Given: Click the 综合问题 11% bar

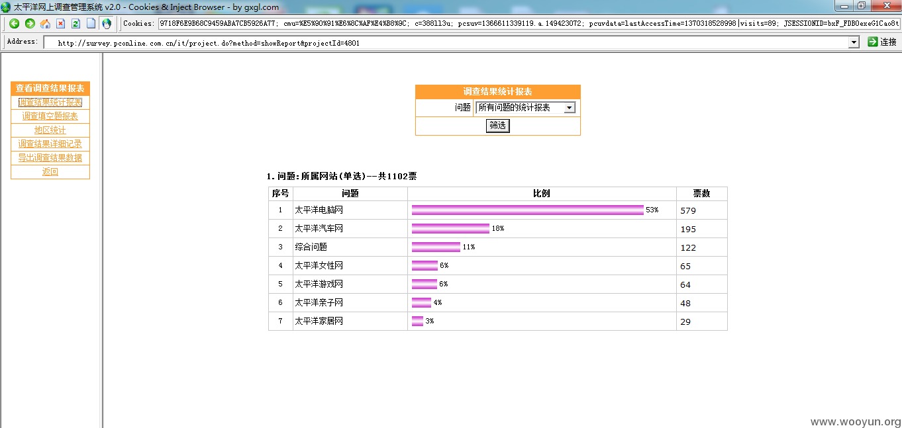Looking at the screenshot, I should click(x=436, y=247).
